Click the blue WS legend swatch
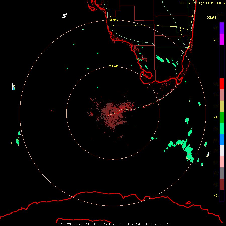The height and width of the screenshot is (226, 226). click(222, 140)
